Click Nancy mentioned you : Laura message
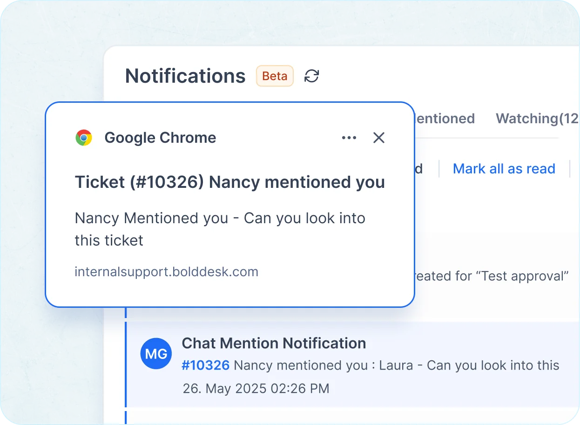 pyautogui.click(x=397, y=365)
